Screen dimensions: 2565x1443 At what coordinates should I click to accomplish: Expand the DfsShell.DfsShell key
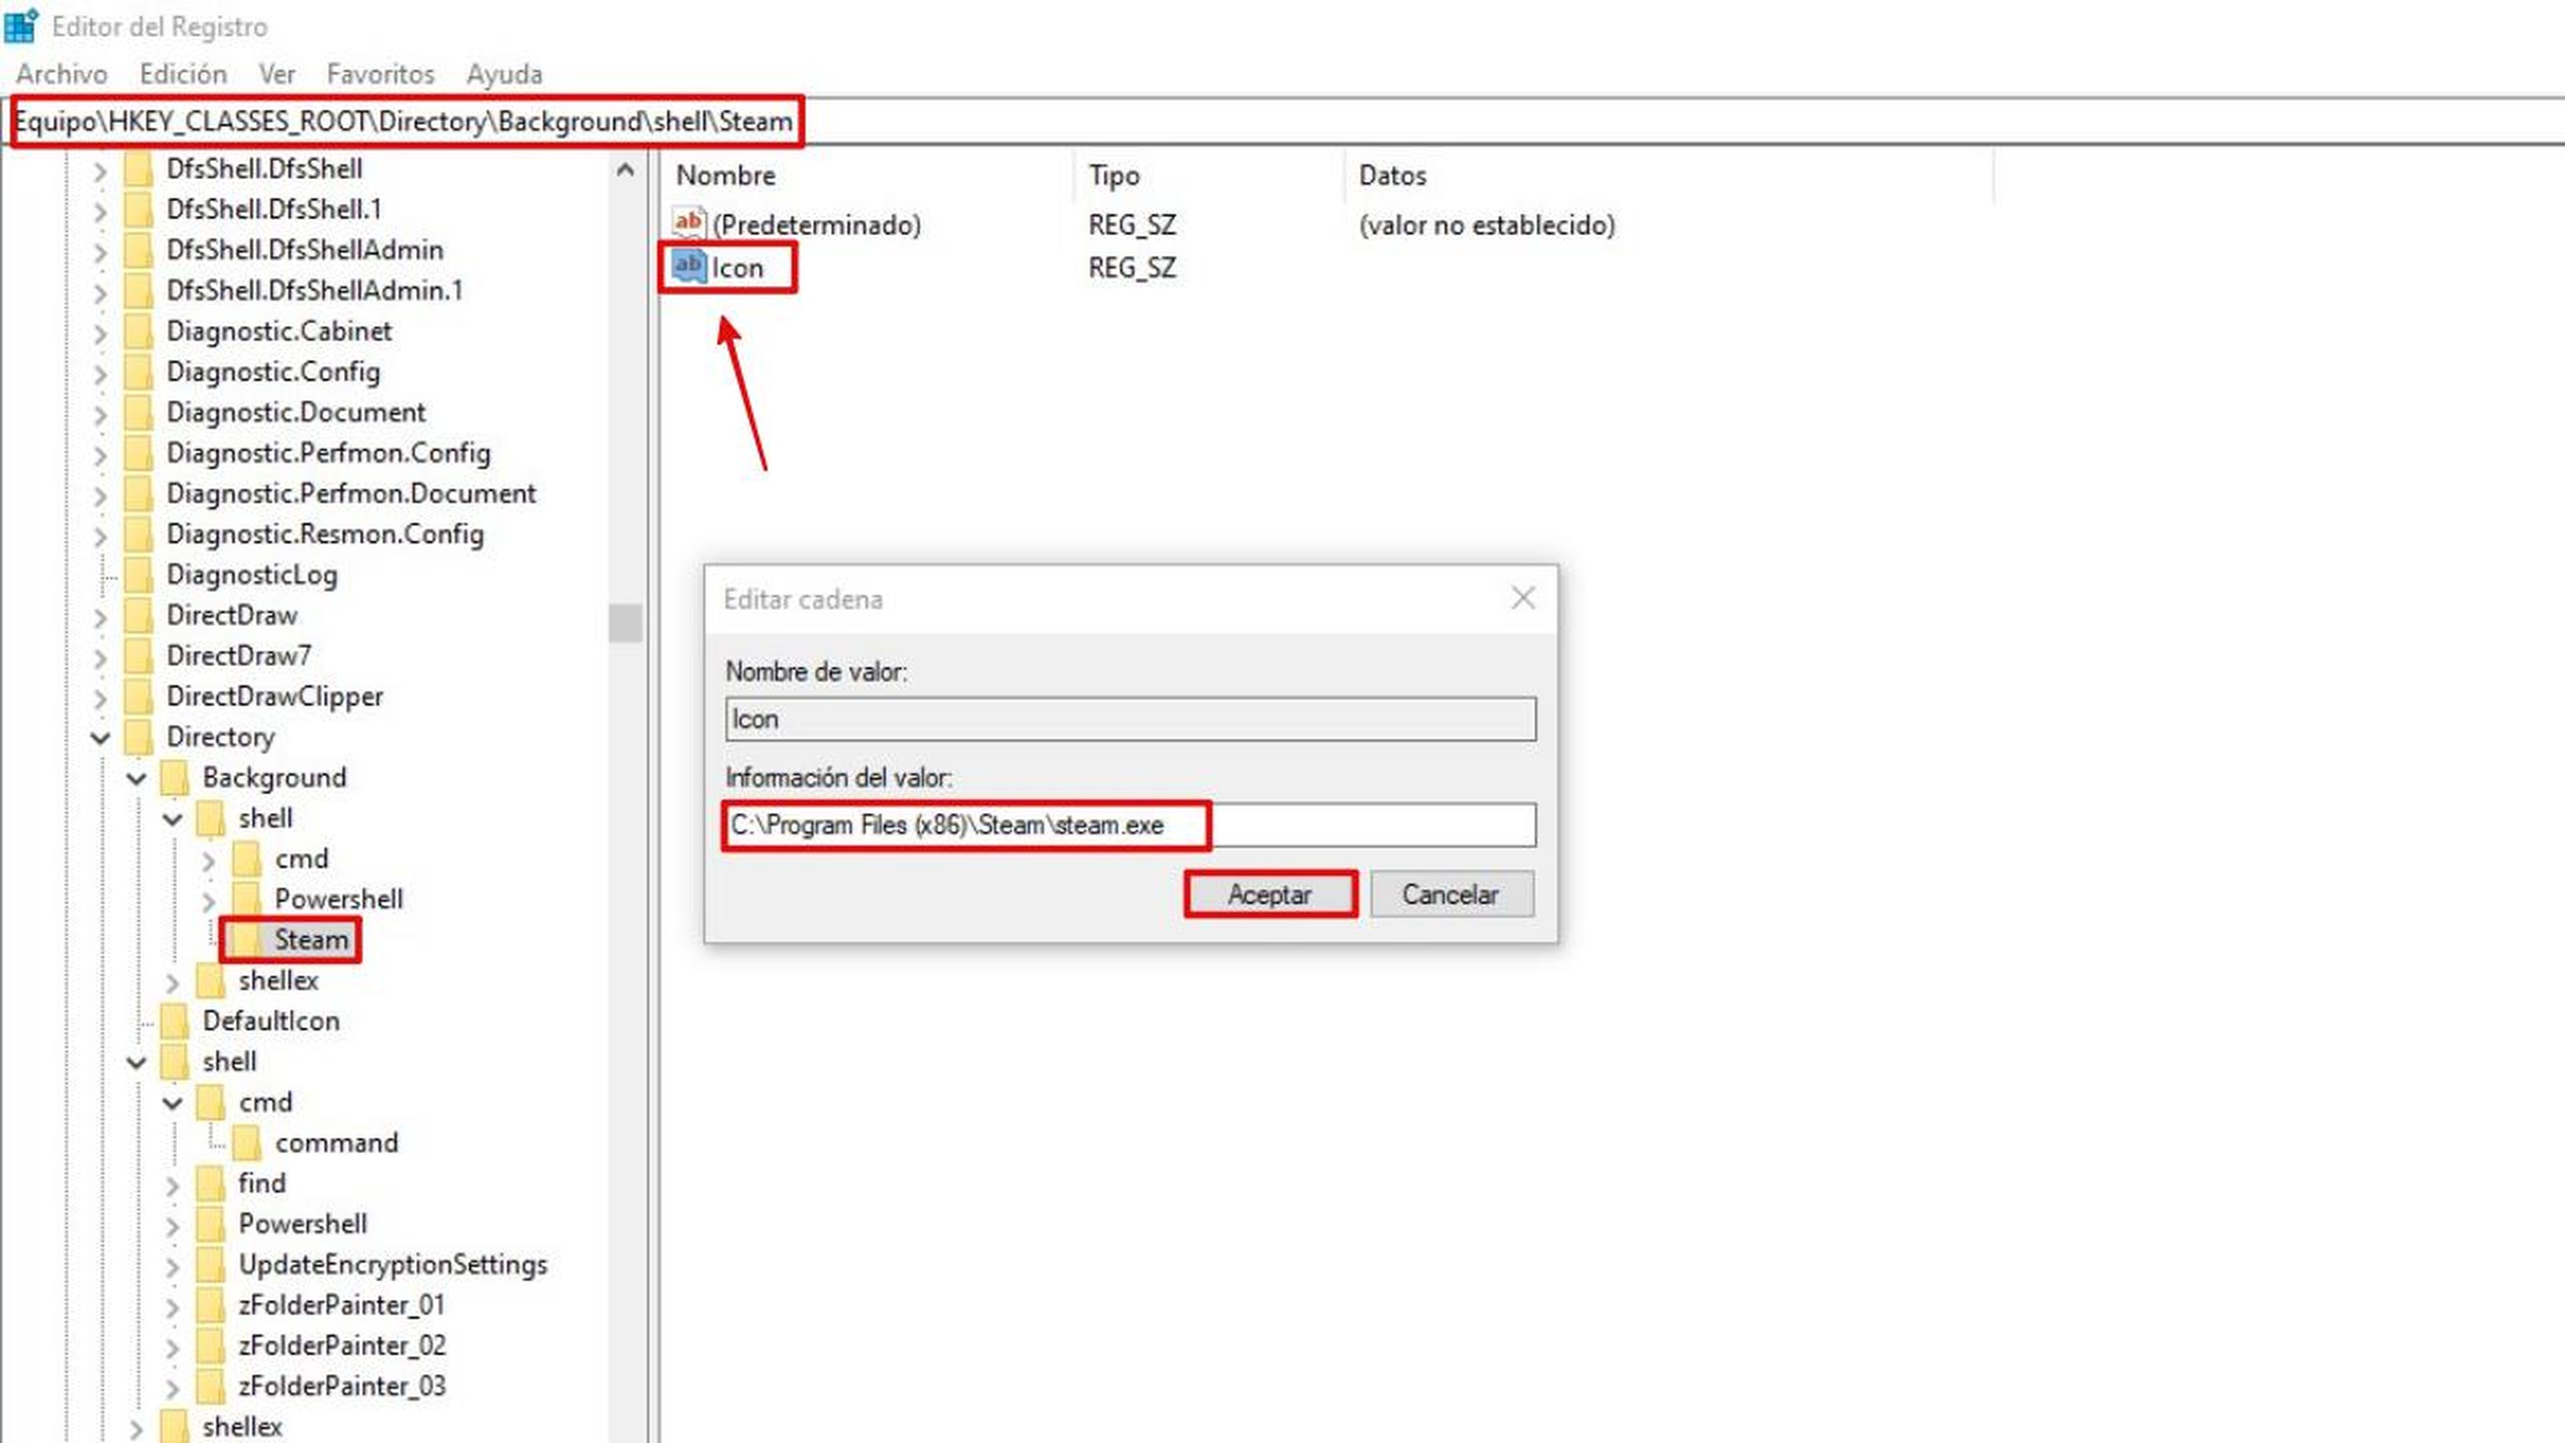pyautogui.click(x=101, y=171)
